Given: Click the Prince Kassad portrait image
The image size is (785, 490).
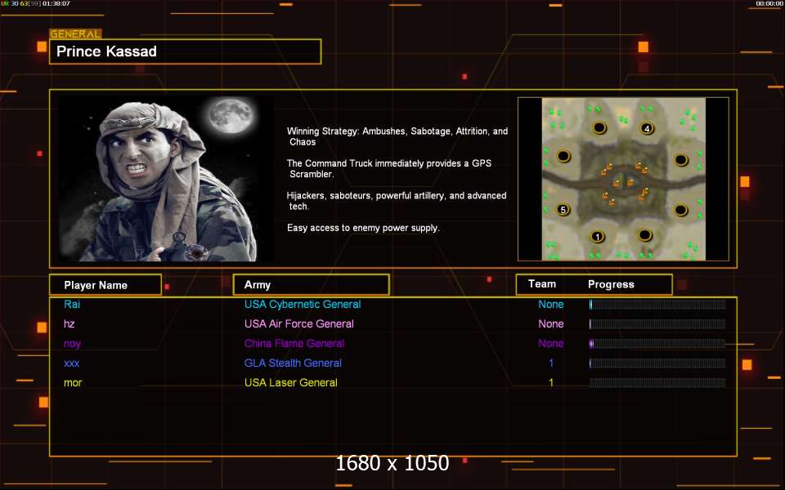Looking at the screenshot, I should pos(166,179).
